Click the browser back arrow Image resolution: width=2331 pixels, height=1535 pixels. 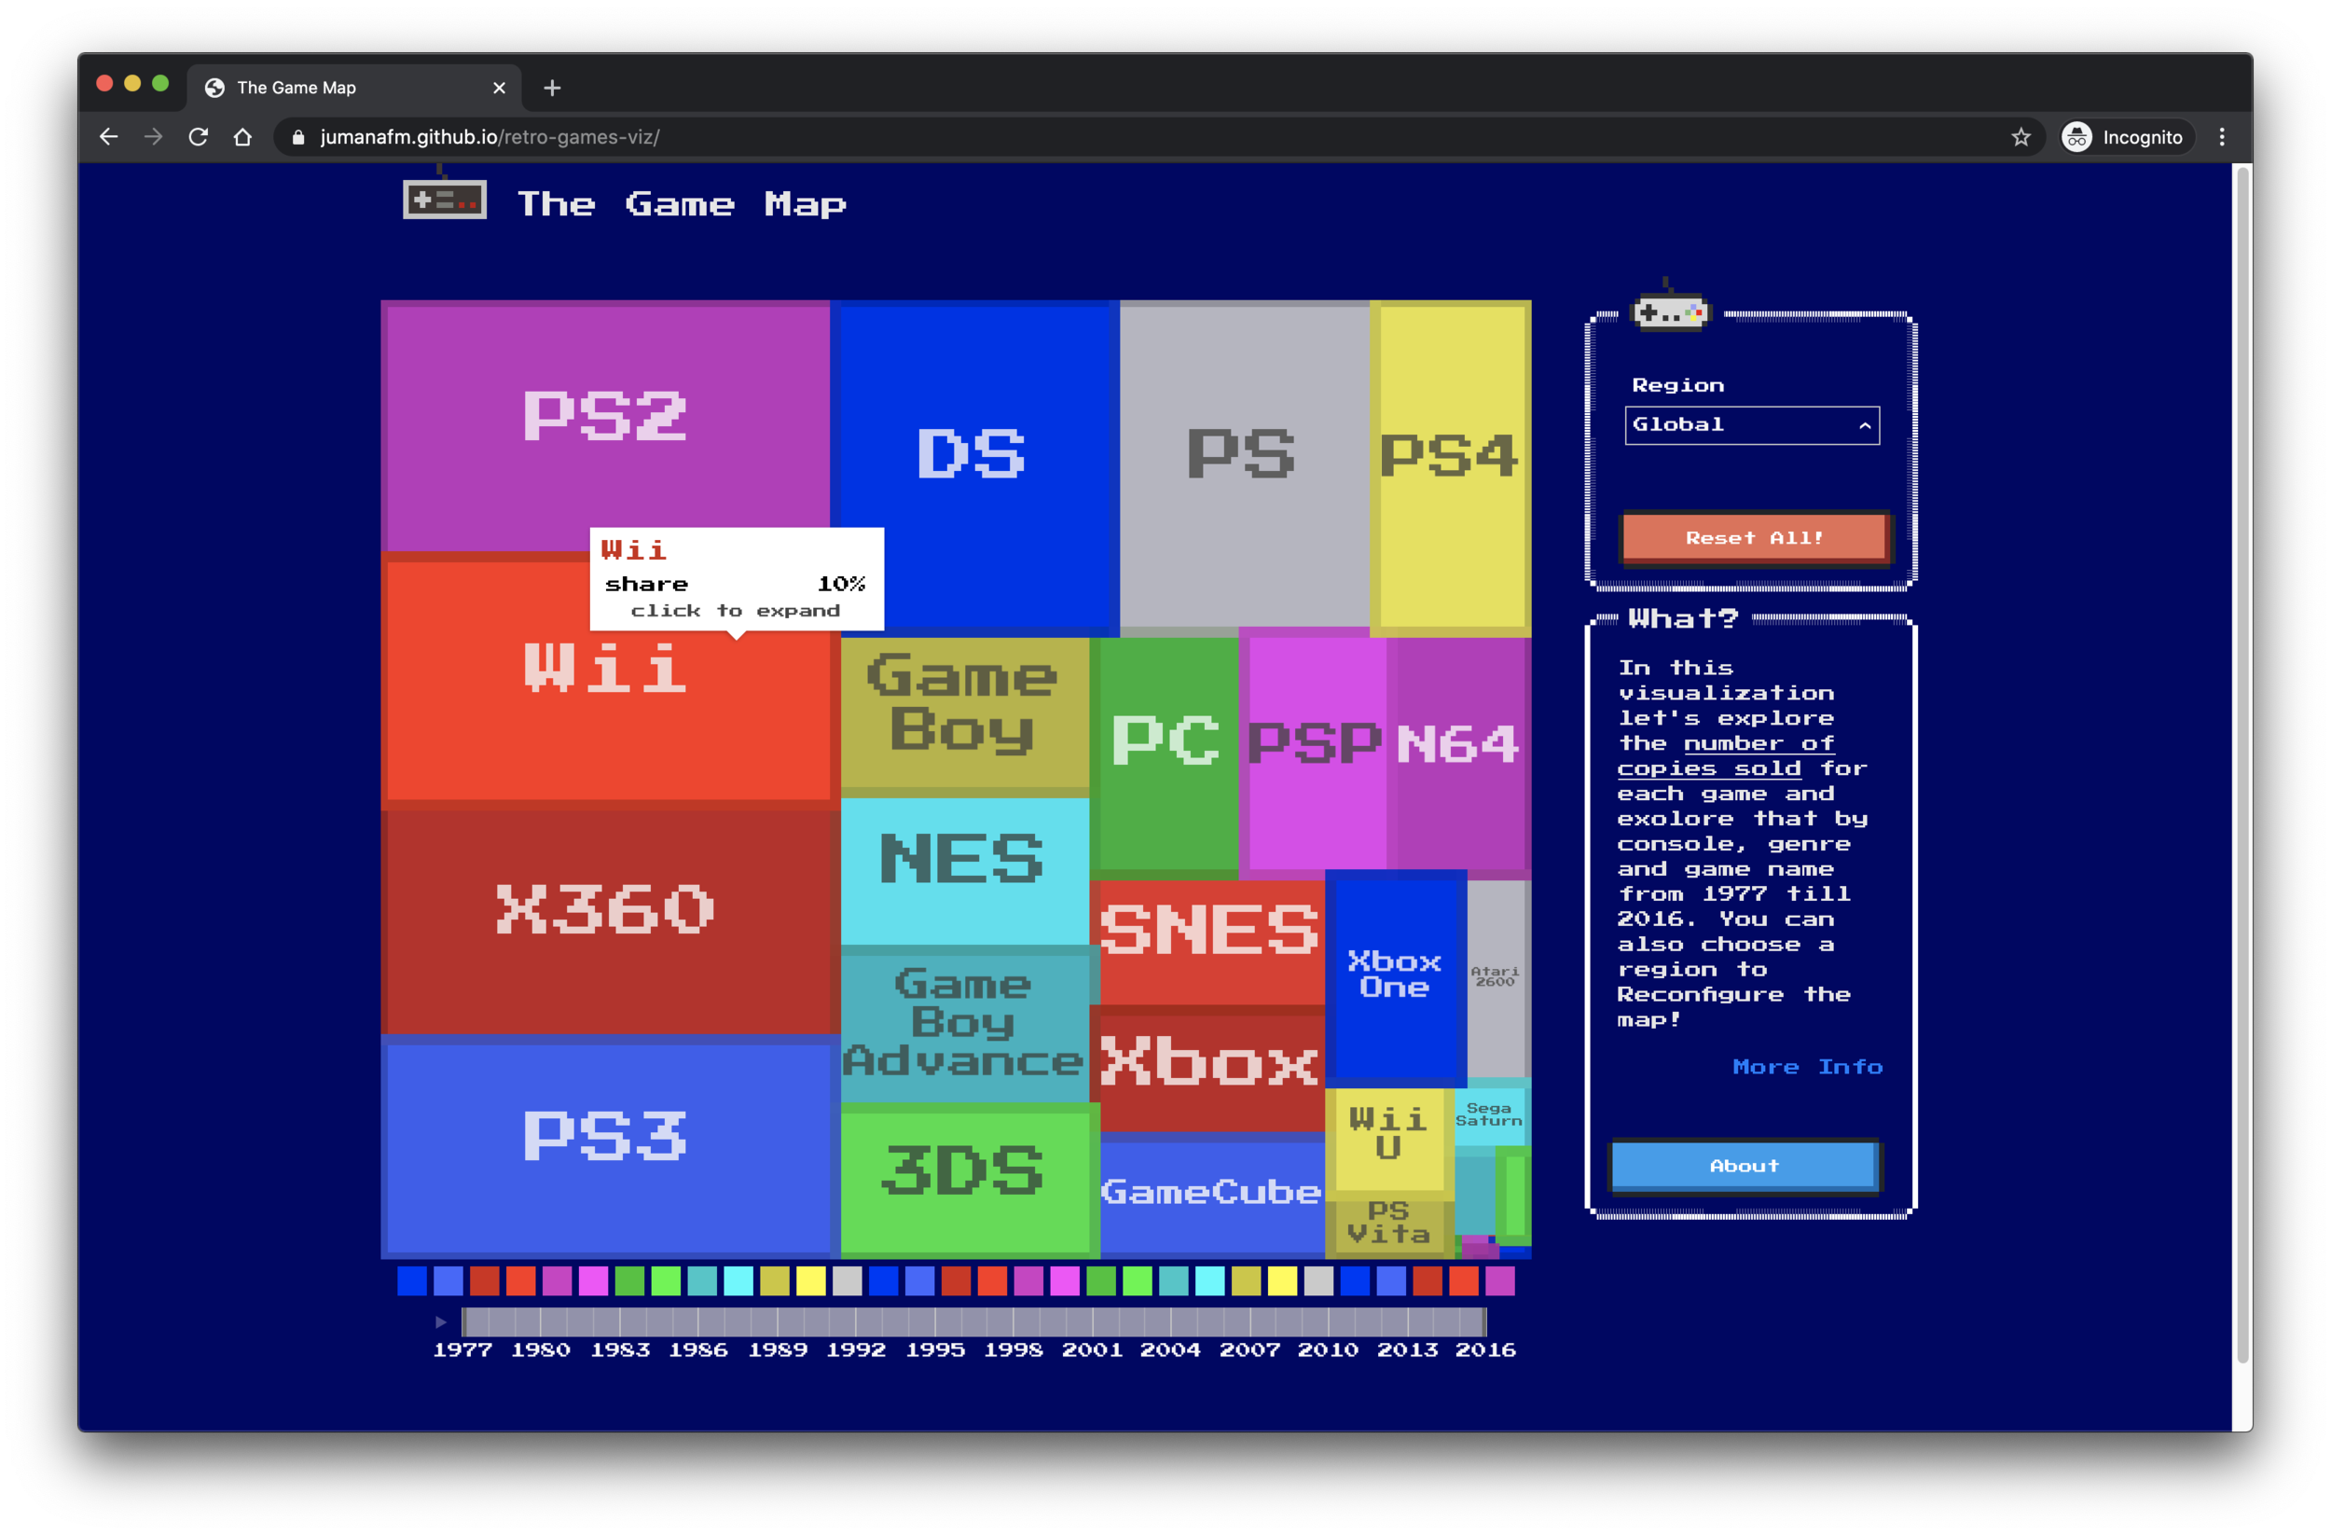click(109, 137)
